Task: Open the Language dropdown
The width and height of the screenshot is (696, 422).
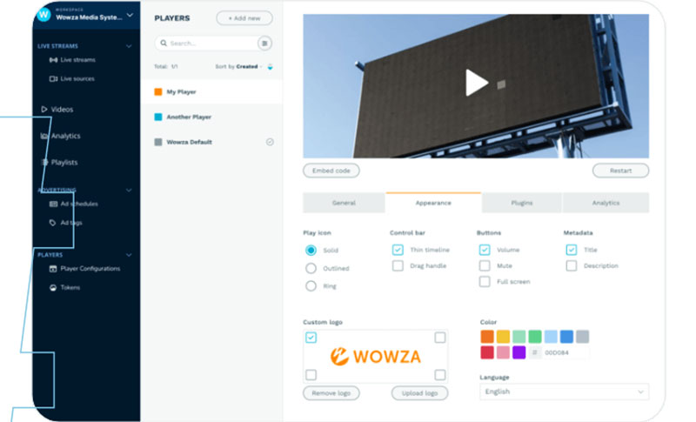Action: (564, 392)
